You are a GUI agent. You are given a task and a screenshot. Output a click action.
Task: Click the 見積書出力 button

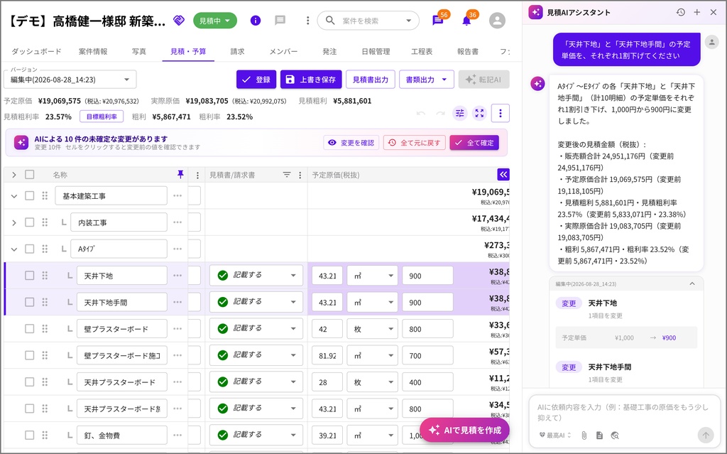[x=371, y=80]
